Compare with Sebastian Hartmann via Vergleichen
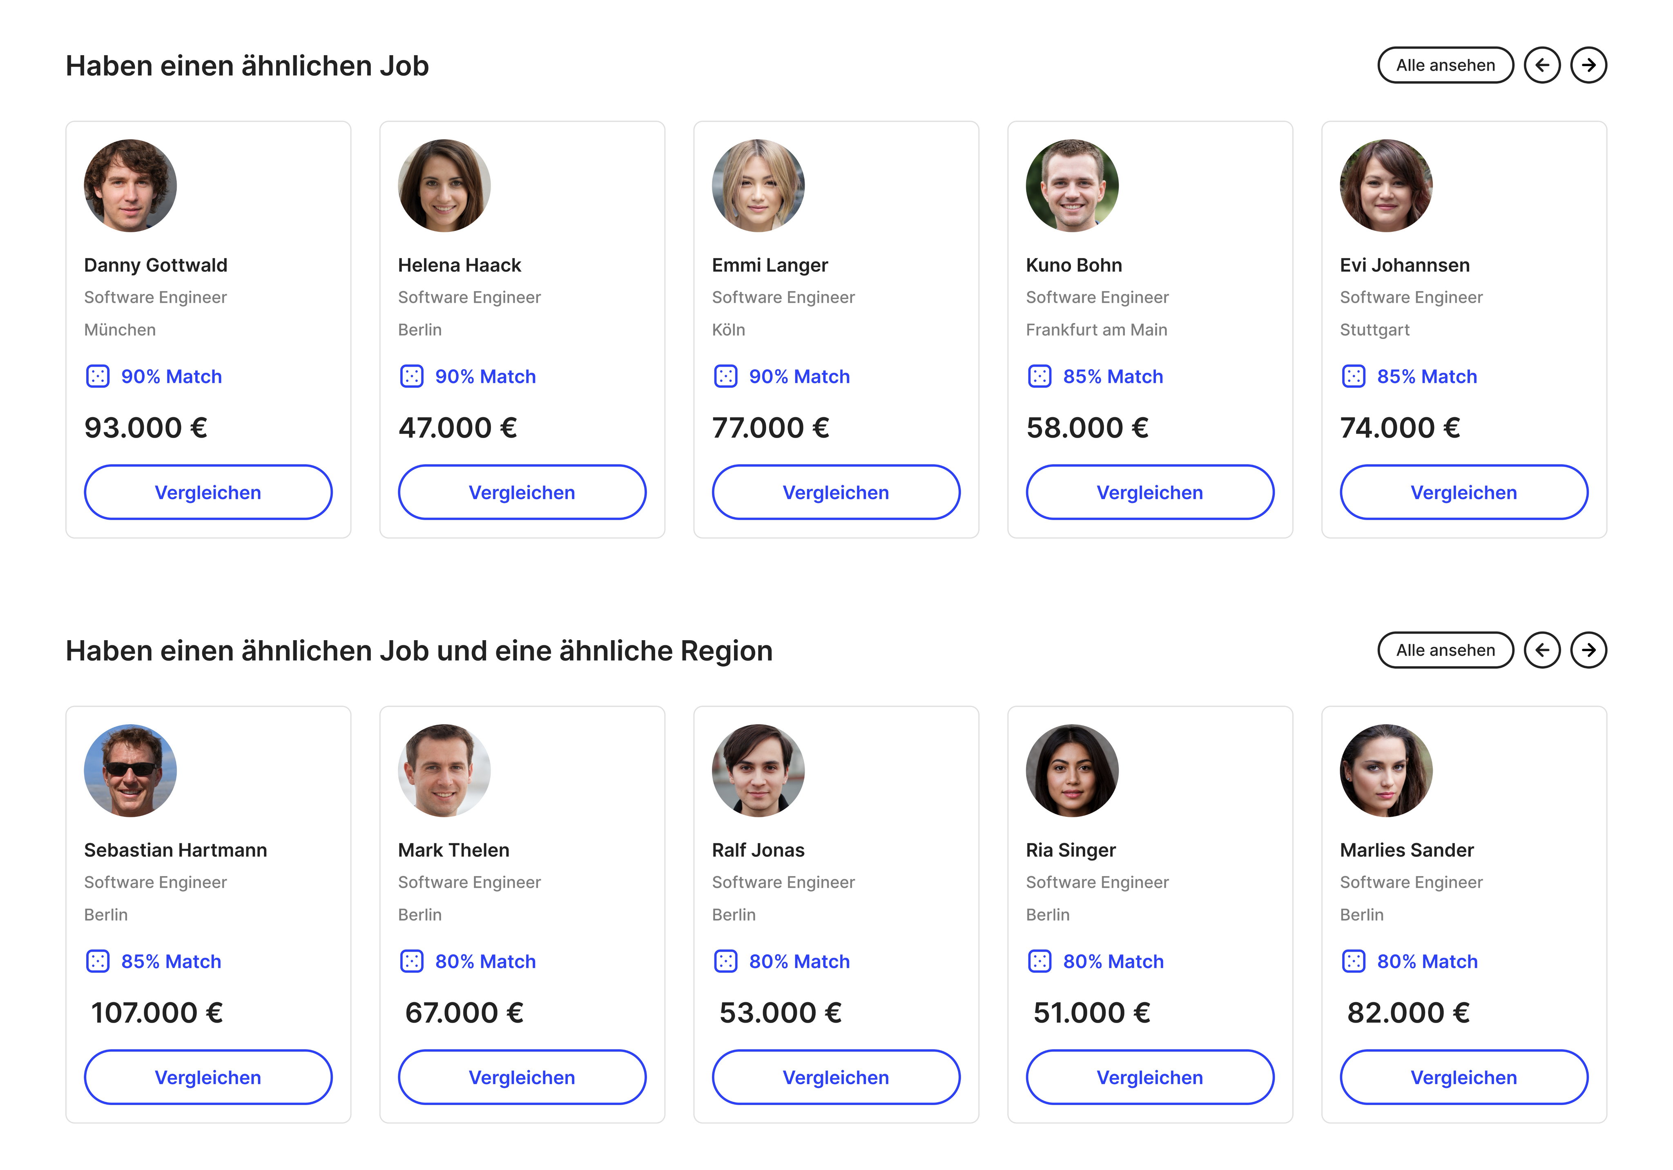The height and width of the screenshot is (1170, 1673). (x=207, y=1077)
